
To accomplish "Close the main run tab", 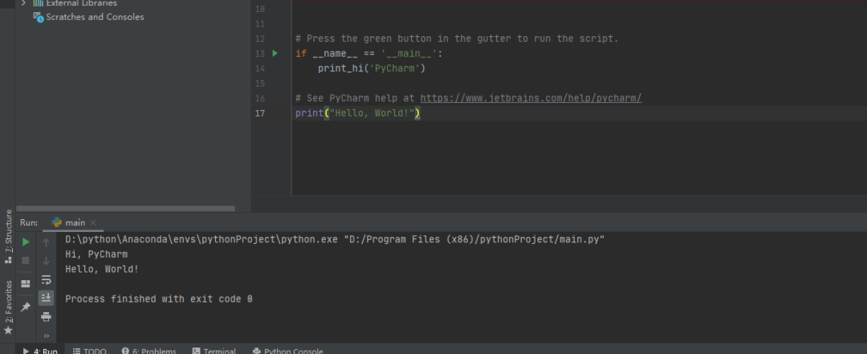I will [x=93, y=222].
